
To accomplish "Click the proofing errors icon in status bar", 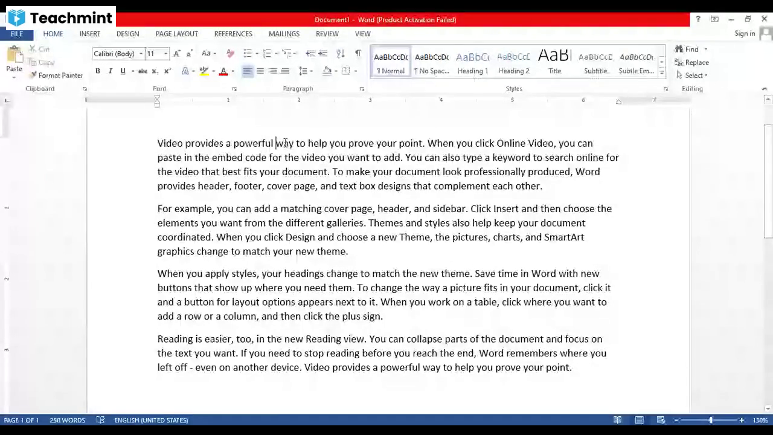I will [100, 420].
